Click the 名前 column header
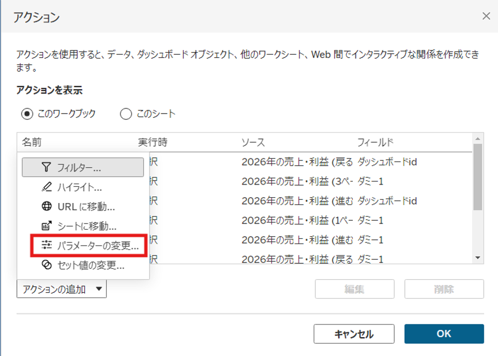The width and height of the screenshot is (498, 356). [32, 142]
